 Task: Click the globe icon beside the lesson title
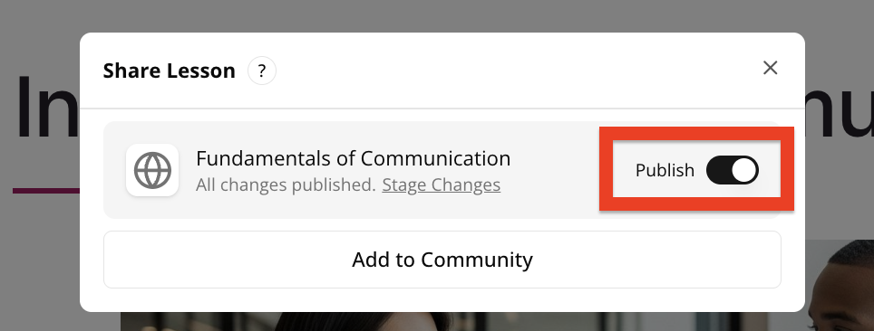coord(152,170)
